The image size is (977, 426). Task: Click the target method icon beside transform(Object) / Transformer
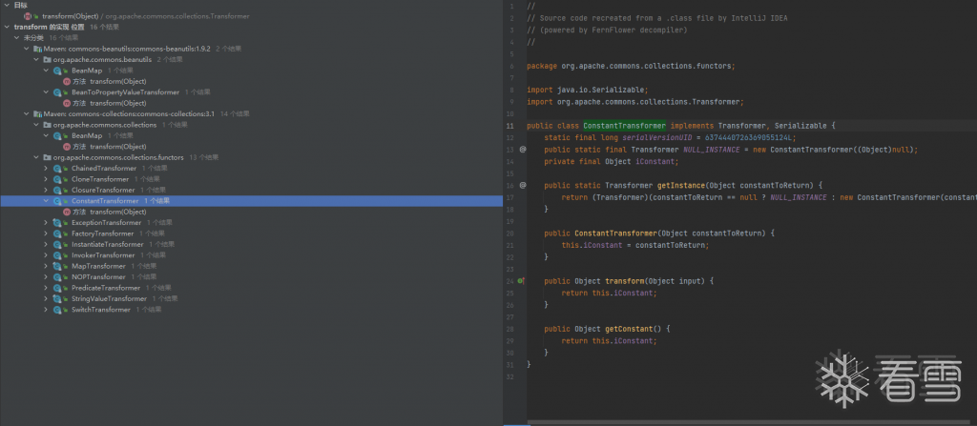(x=28, y=15)
